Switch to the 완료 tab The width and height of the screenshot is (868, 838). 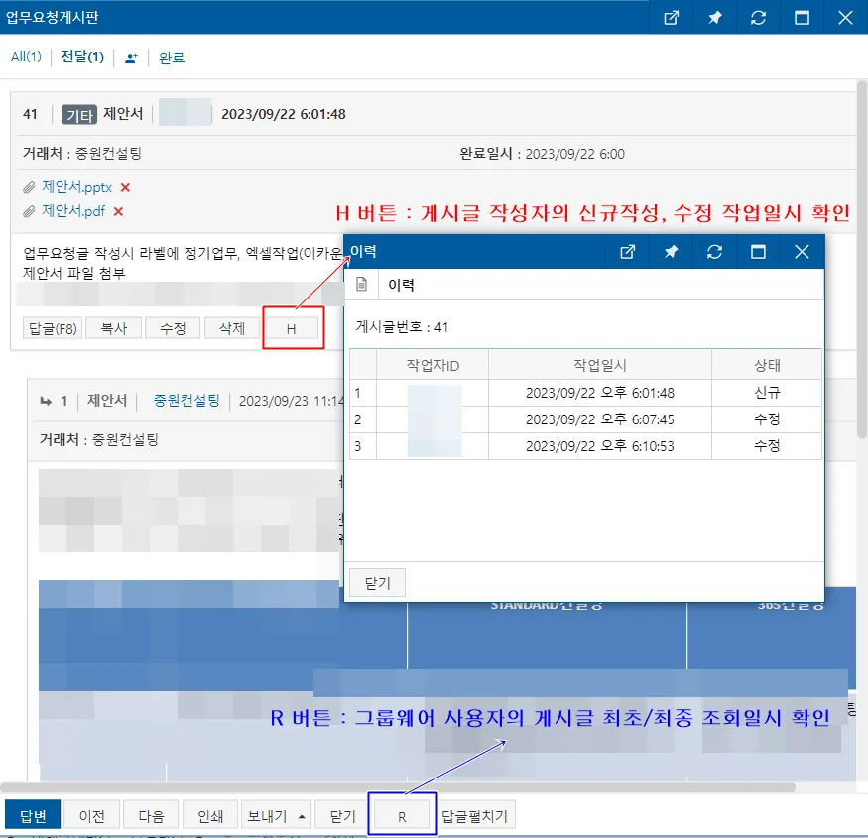[172, 58]
